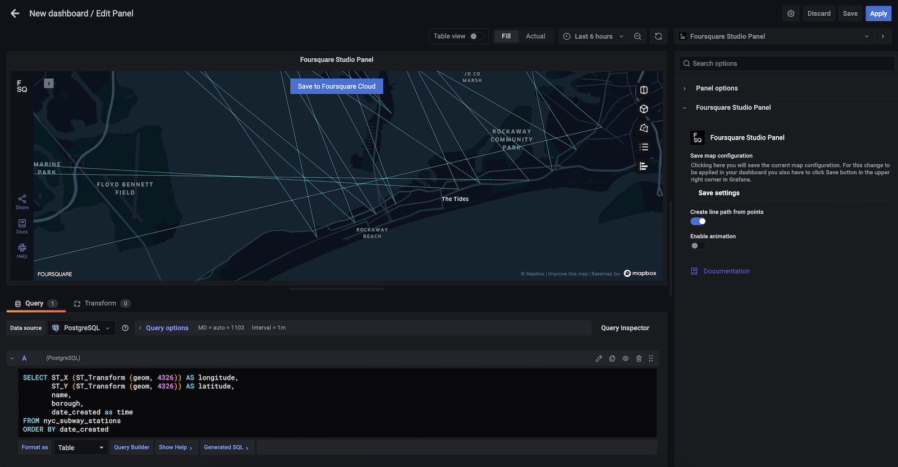
Task: Show the map legend list icon
Action: 644,147
